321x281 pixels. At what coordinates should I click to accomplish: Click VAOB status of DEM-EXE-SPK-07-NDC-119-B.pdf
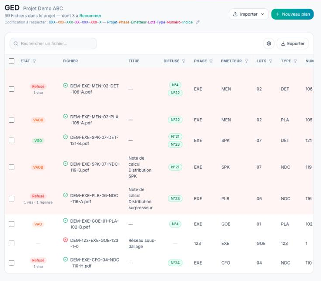[x=38, y=167]
